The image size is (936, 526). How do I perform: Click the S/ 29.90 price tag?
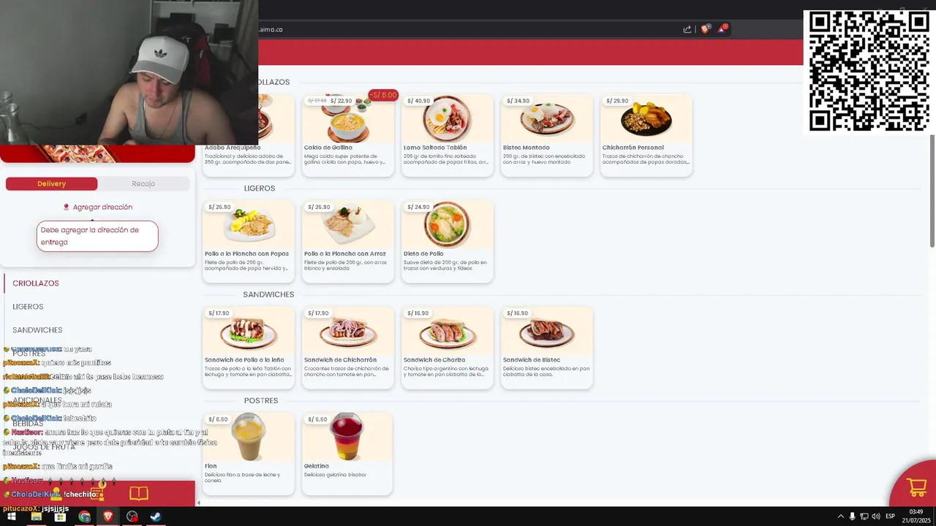tap(617, 101)
